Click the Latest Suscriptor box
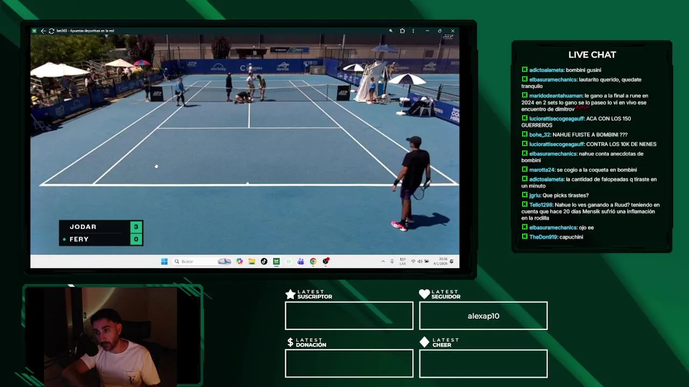Viewport: 689px width, 387px height. 349,316
